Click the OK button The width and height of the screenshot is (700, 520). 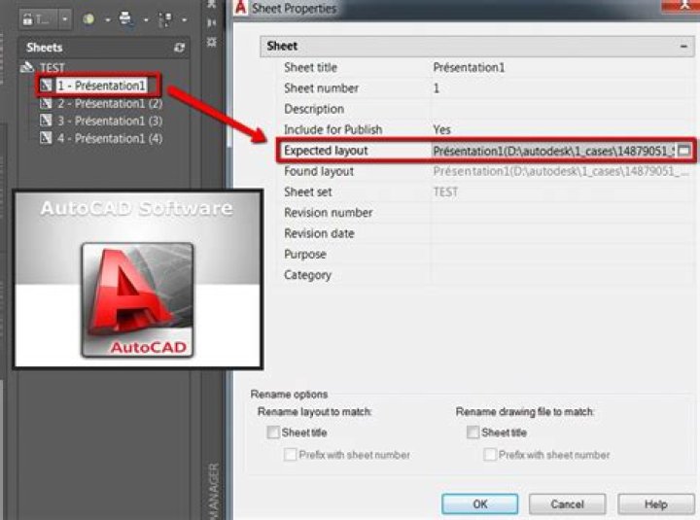pyautogui.click(x=480, y=503)
